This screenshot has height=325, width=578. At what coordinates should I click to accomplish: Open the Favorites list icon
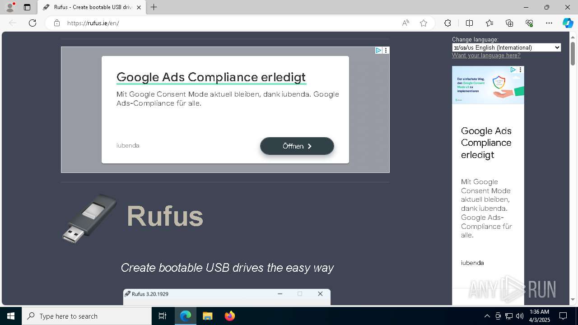489,23
